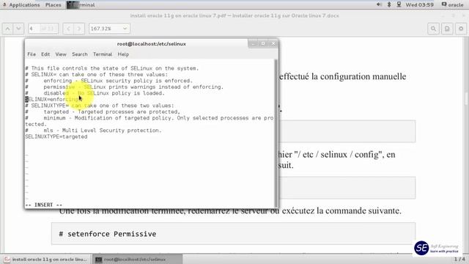Open the clock showing Wed 03:59

pyautogui.click(x=419, y=5)
